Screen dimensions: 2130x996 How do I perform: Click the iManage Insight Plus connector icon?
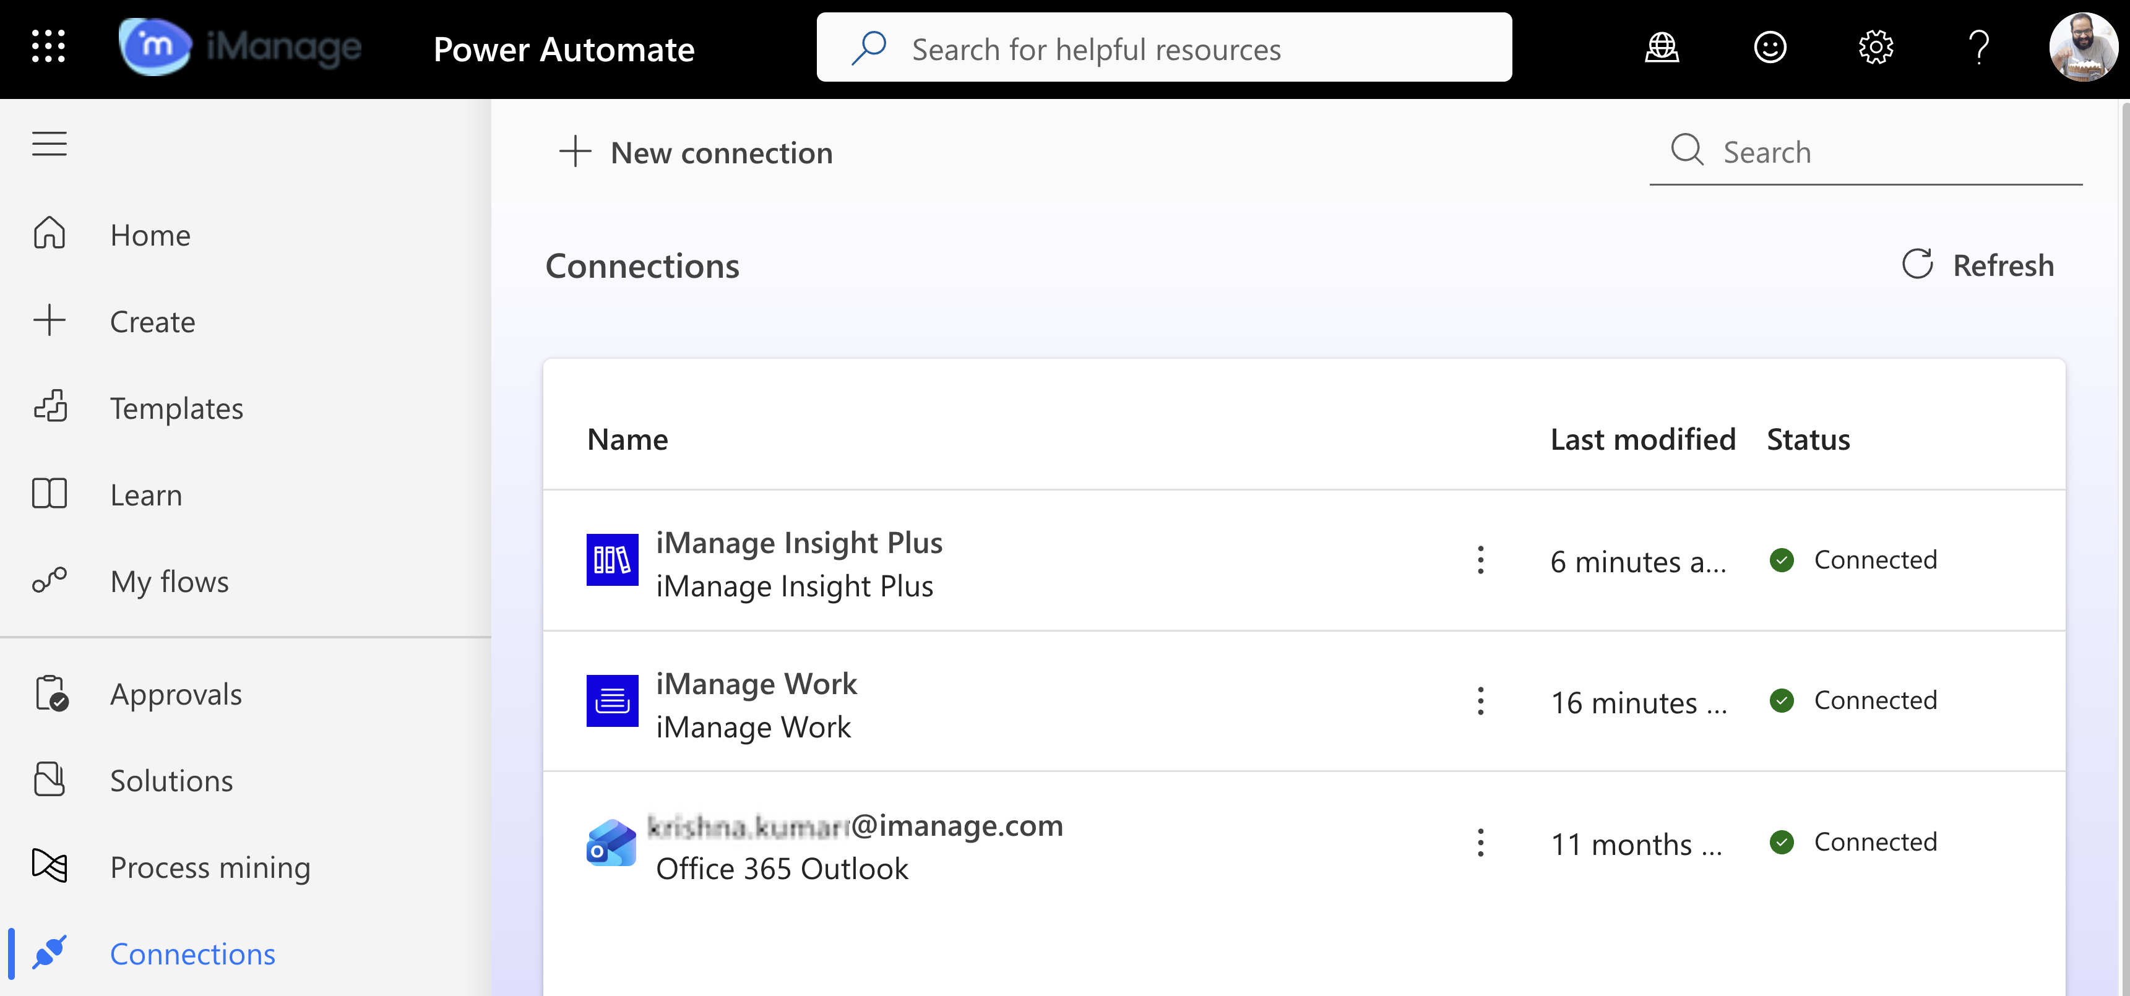tap(612, 560)
